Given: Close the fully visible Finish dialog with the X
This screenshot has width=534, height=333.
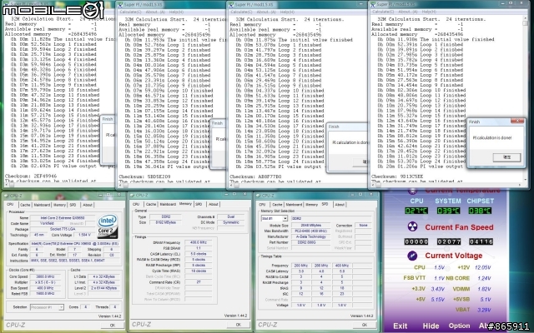Looking at the screenshot, I should [517, 121].
